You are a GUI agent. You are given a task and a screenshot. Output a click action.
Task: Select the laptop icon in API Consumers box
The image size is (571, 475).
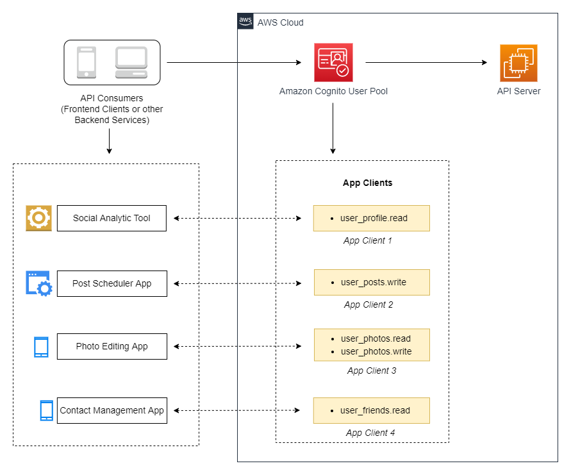(131, 61)
